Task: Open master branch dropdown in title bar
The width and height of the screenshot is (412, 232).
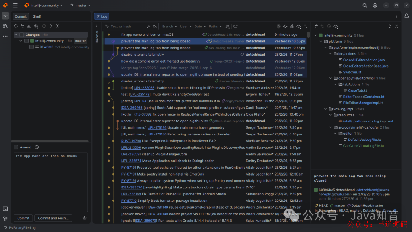Action: click(x=80, y=5)
